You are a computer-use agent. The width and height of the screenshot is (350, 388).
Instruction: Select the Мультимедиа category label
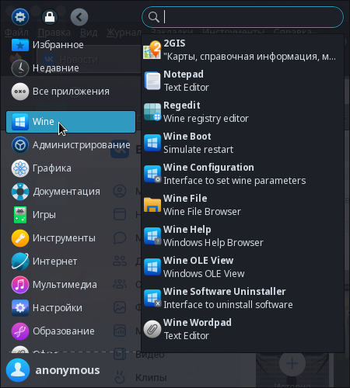[x=65, y=285]
